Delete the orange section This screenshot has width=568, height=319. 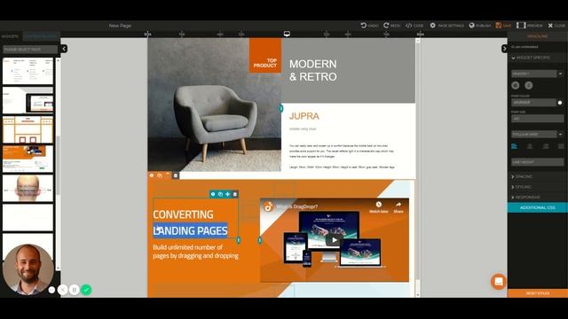point(176,175)
